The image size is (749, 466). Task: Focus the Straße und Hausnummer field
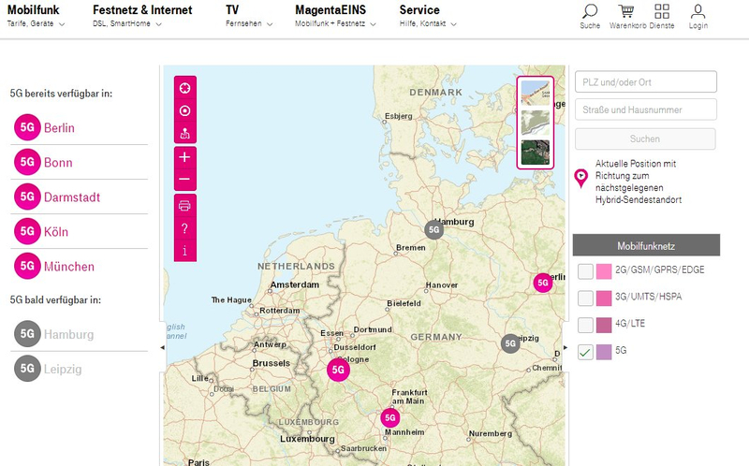pos(646,109)
